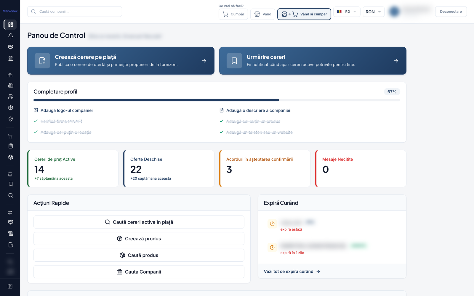Viewport: 474px width, 296px height.
Task: Click the profile completion progress bar
Action: click(217, 100)
